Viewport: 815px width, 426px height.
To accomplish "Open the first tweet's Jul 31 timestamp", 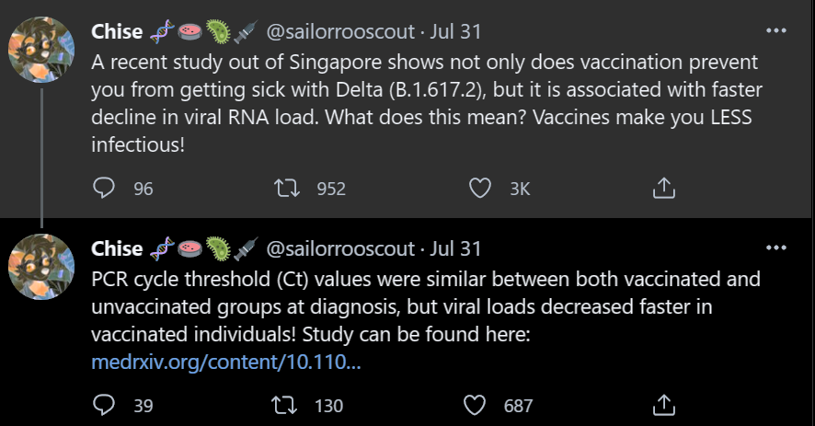I will pos(455,32).
